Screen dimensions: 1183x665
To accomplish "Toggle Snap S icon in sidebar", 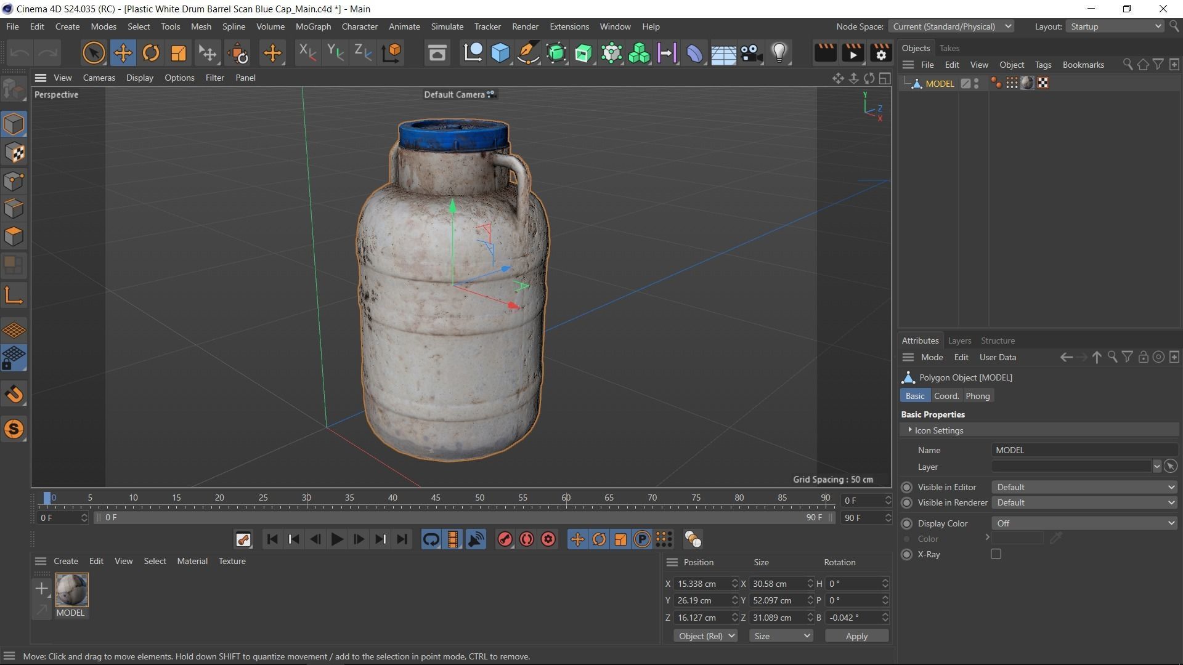I will pyautogui.click(x=14, y=429).
